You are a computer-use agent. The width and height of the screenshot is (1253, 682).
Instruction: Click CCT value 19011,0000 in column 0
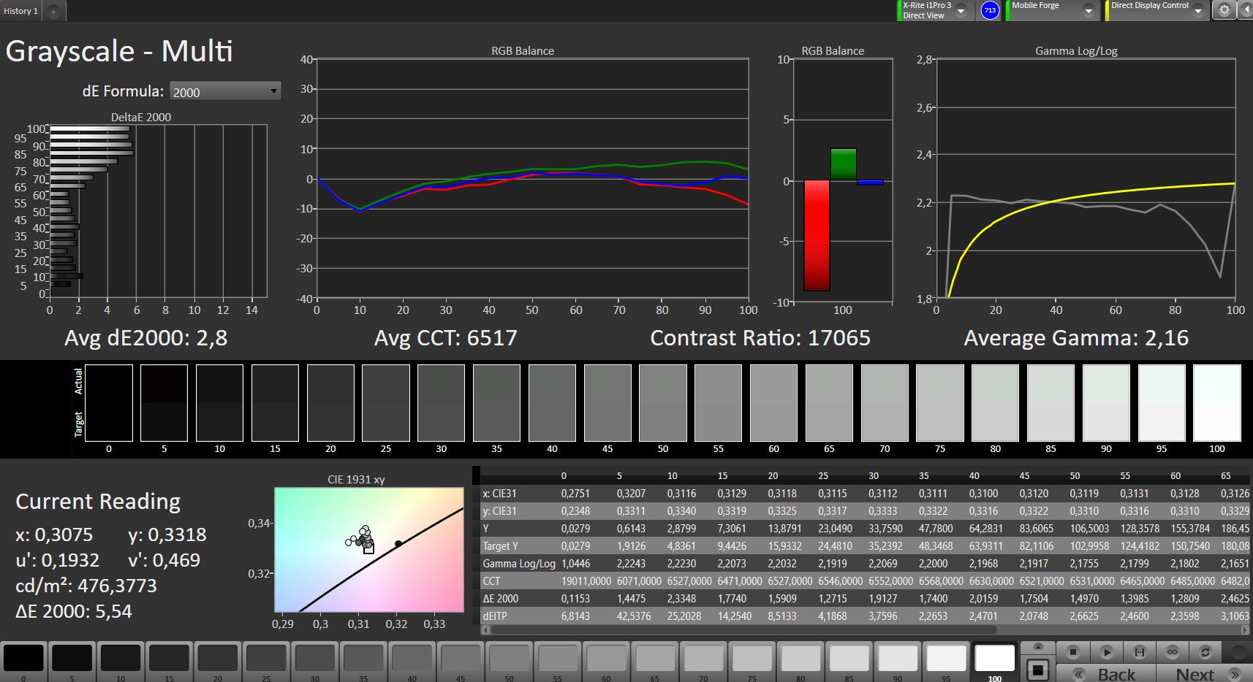586,581
